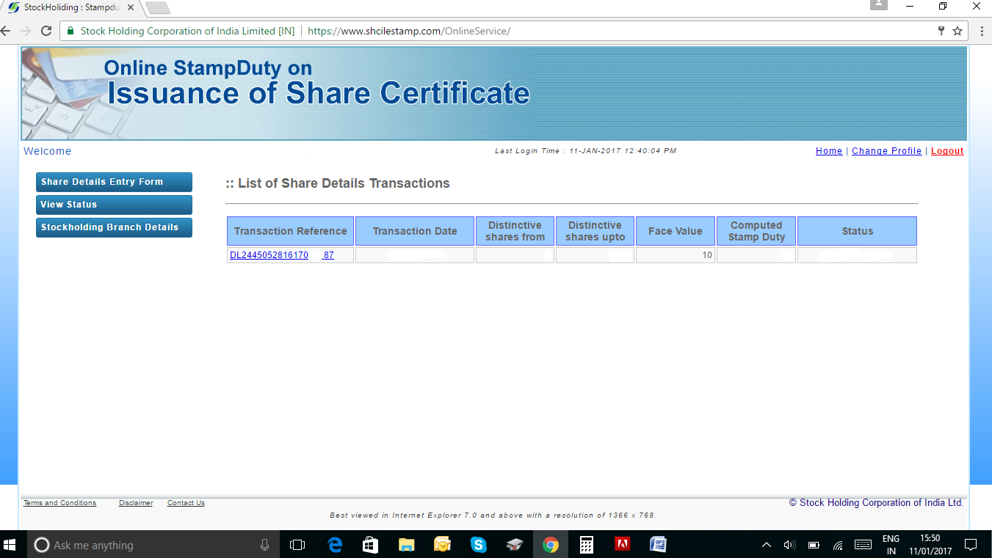Click the browser address bar URL
This screenshot has height=558, width=992.
click(408, 31)
